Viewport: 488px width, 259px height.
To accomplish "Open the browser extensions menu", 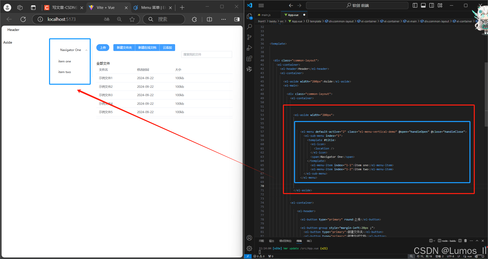I will click(194, 19).
